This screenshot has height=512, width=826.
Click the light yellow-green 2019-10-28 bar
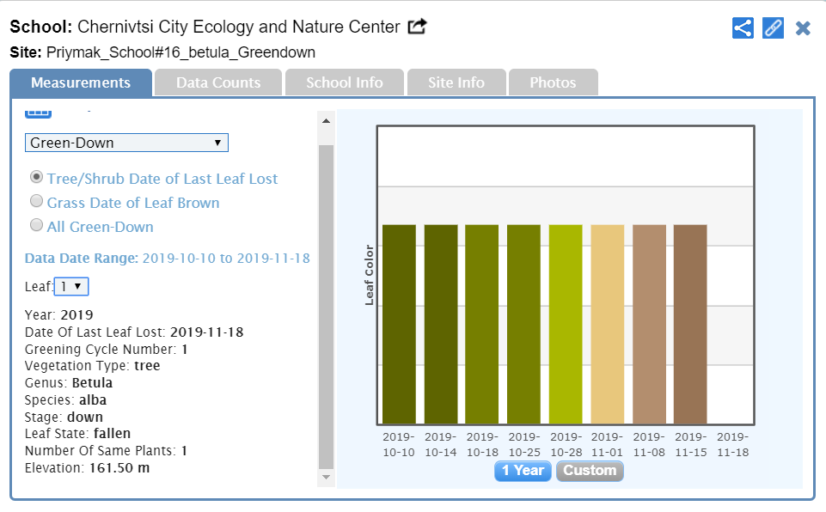(x=566, y=324)
